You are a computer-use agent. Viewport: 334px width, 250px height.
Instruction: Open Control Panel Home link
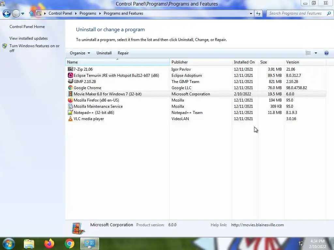pos(27,27)
